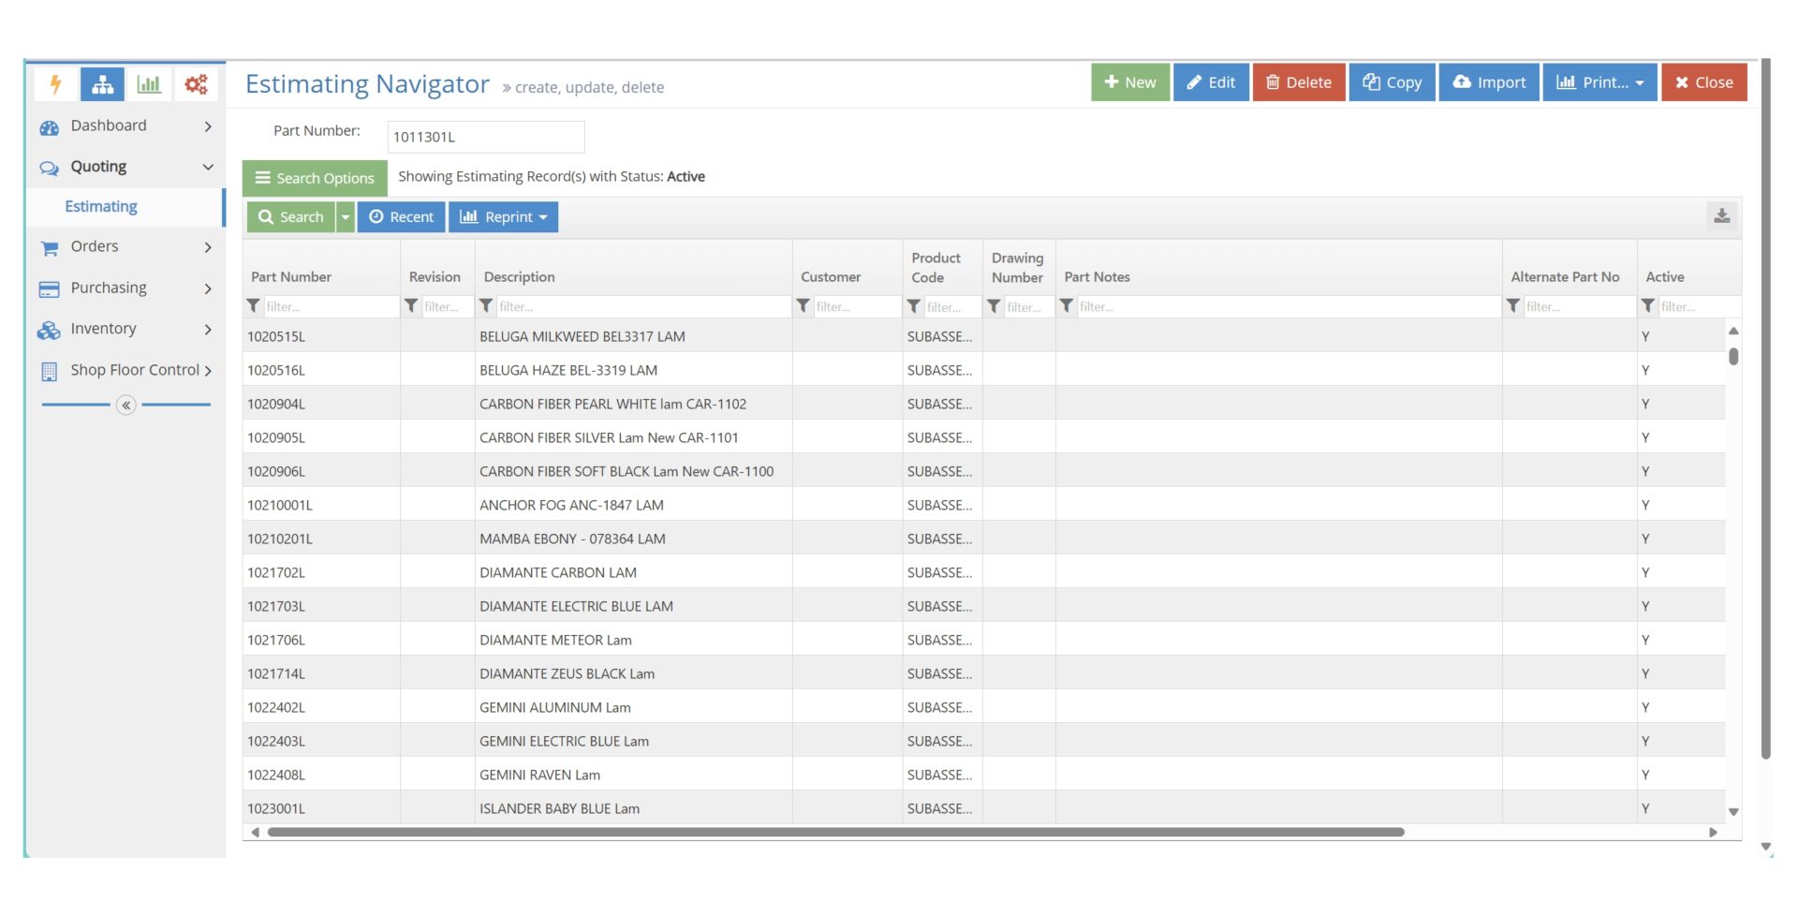Collapse sidebar with double-chevron icon

tap(125, 405)
